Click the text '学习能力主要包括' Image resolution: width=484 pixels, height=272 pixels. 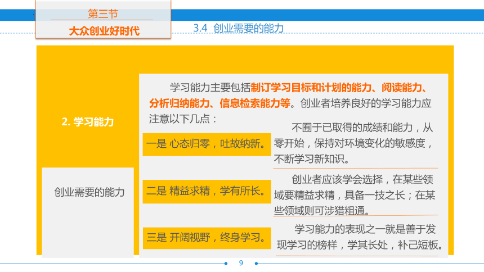[210, 88]
